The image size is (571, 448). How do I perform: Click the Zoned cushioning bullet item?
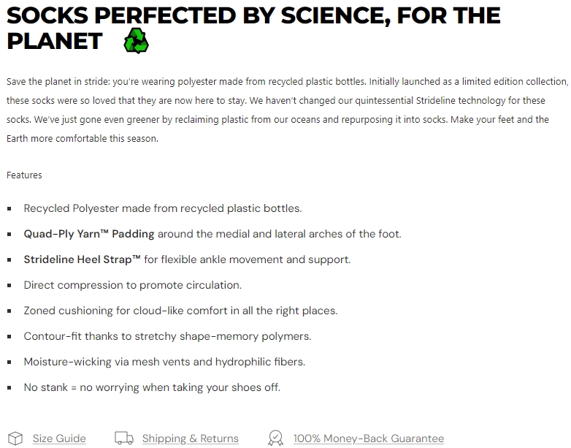click(x=180, y=311)
